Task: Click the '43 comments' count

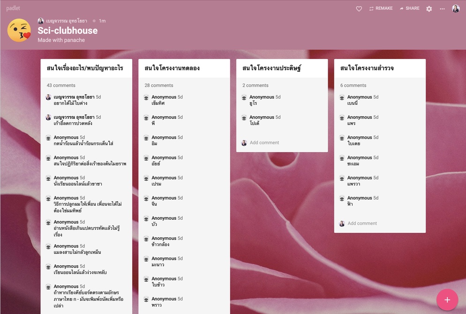Action: [61, 85]
